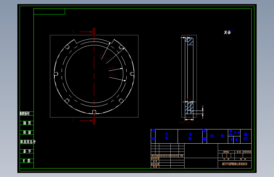This screenshot has width=274, height=177.
Task: Click the upper "C" section arrow label
Action: coord(73,31)
